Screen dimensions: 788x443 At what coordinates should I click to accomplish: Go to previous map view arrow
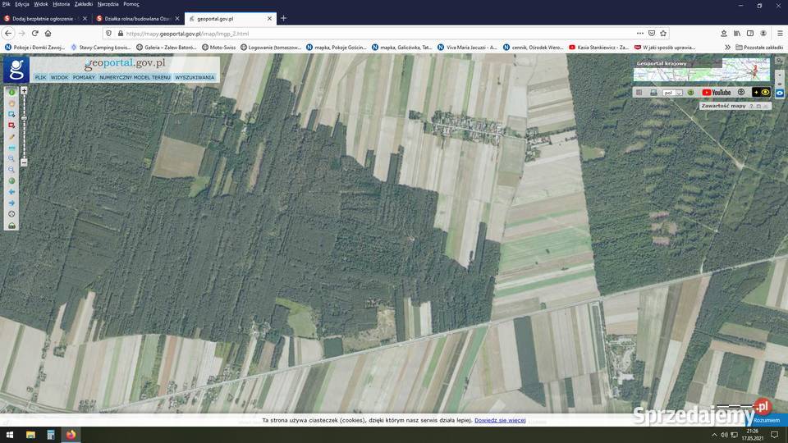11,192
